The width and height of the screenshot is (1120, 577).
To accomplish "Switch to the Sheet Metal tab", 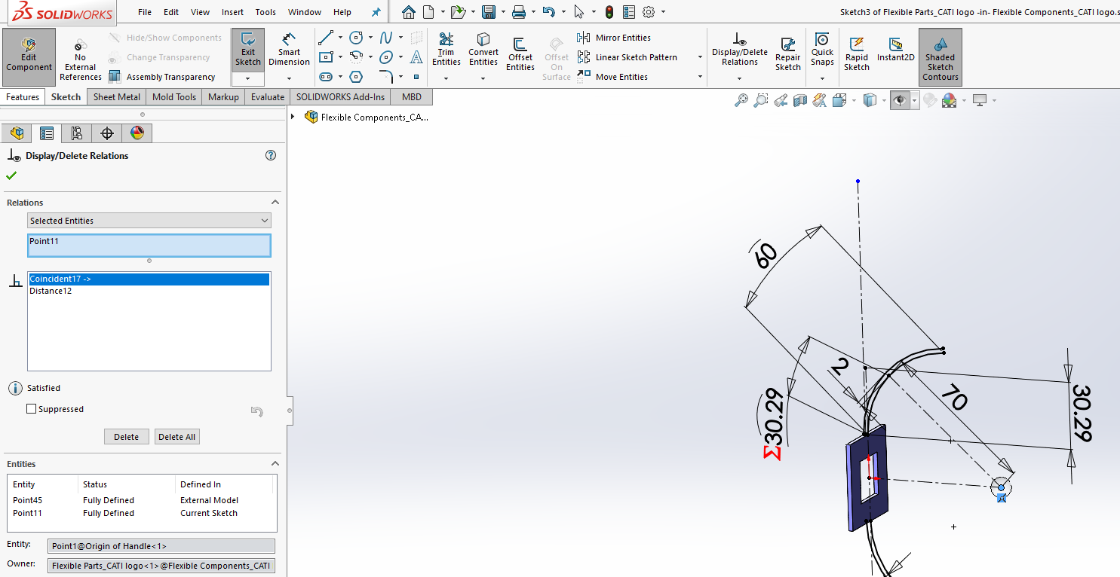I will coord(117,97).
